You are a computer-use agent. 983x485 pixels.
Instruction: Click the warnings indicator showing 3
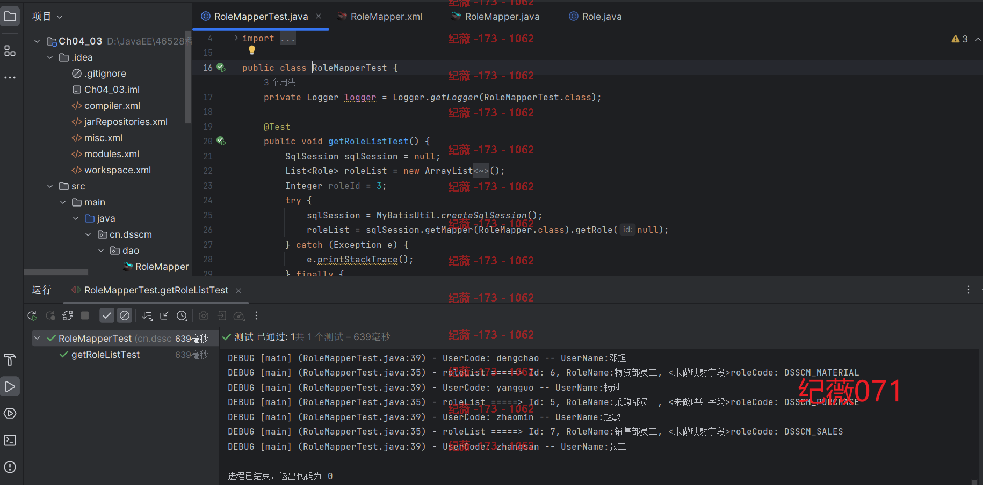[959, 39]
